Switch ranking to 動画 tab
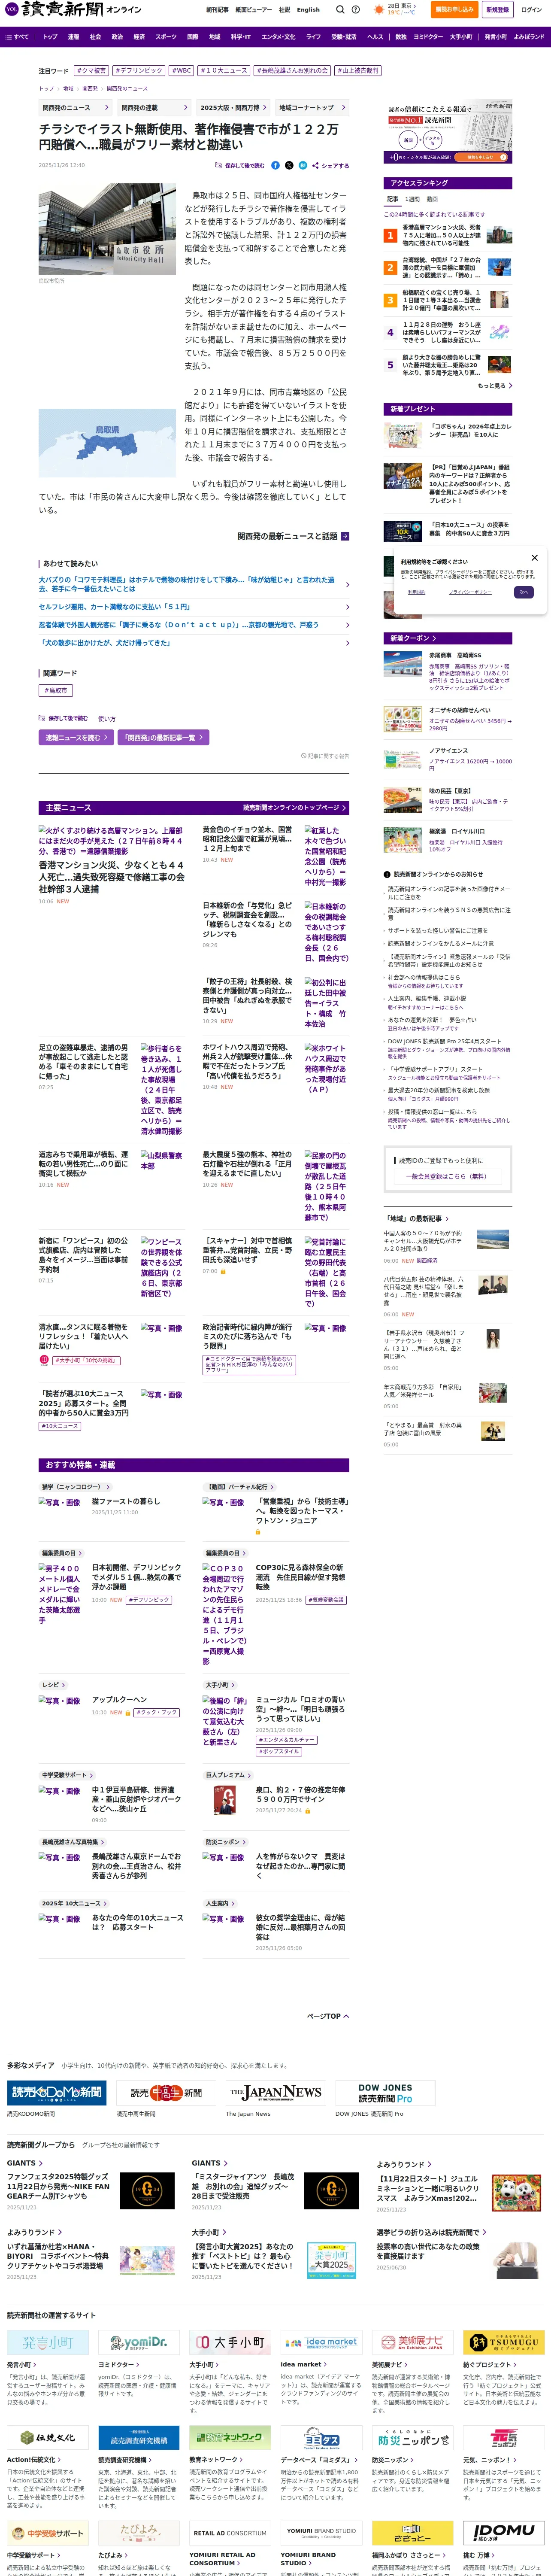This screenshot has height=2576, width=551. 432,199
